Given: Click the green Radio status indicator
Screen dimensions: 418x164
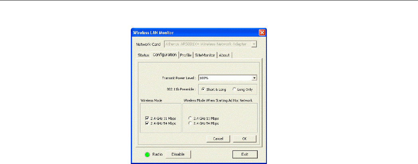Looking at the screenshot, I should click(x=147, y=154).
